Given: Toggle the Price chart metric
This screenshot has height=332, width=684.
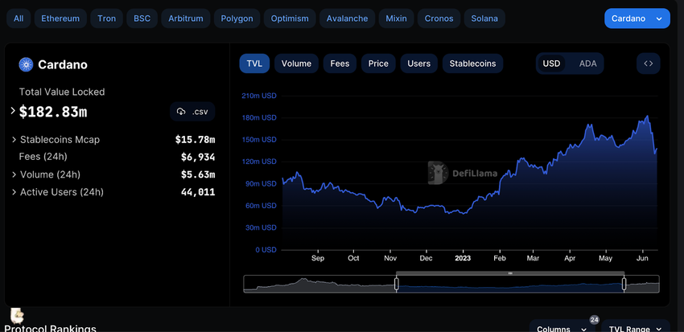Looking at the screenshot, I should coord(378,64).
